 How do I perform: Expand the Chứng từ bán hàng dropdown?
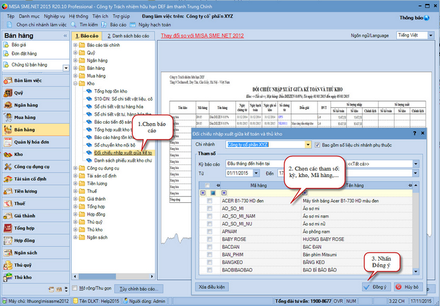[66, 68]
